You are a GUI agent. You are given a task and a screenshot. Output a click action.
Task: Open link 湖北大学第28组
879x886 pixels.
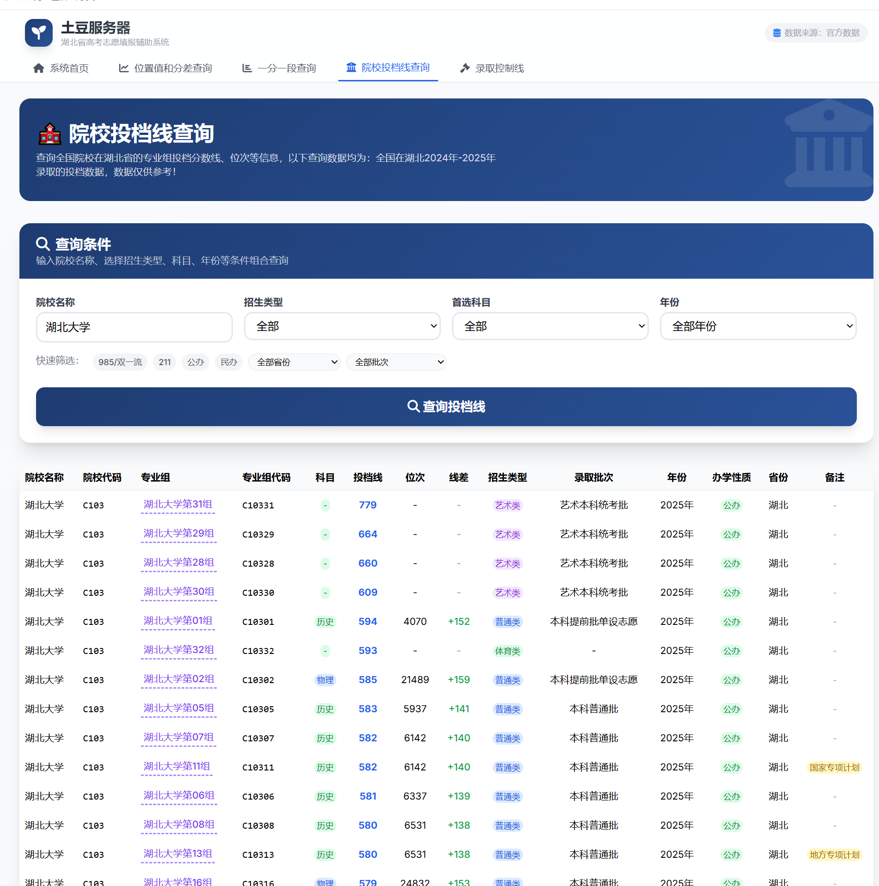(x=179, y=562)
